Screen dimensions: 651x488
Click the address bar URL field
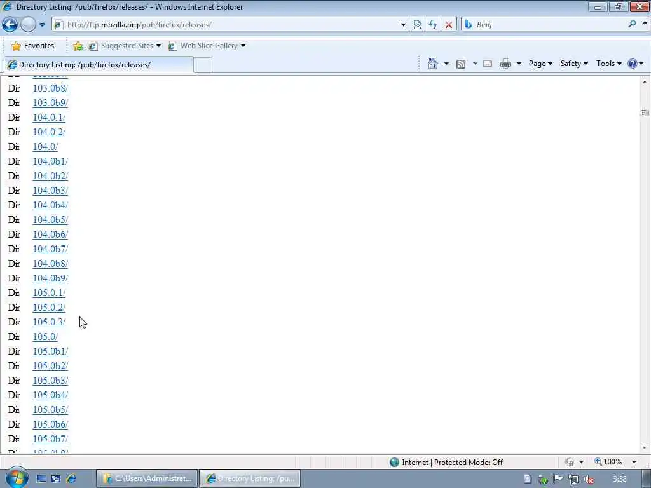click(x=226, y=25)
